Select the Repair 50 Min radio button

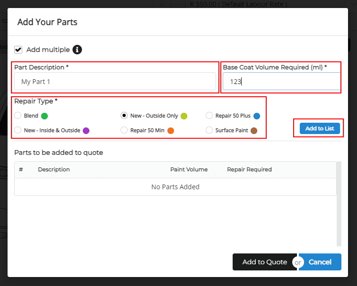(124, 130)
